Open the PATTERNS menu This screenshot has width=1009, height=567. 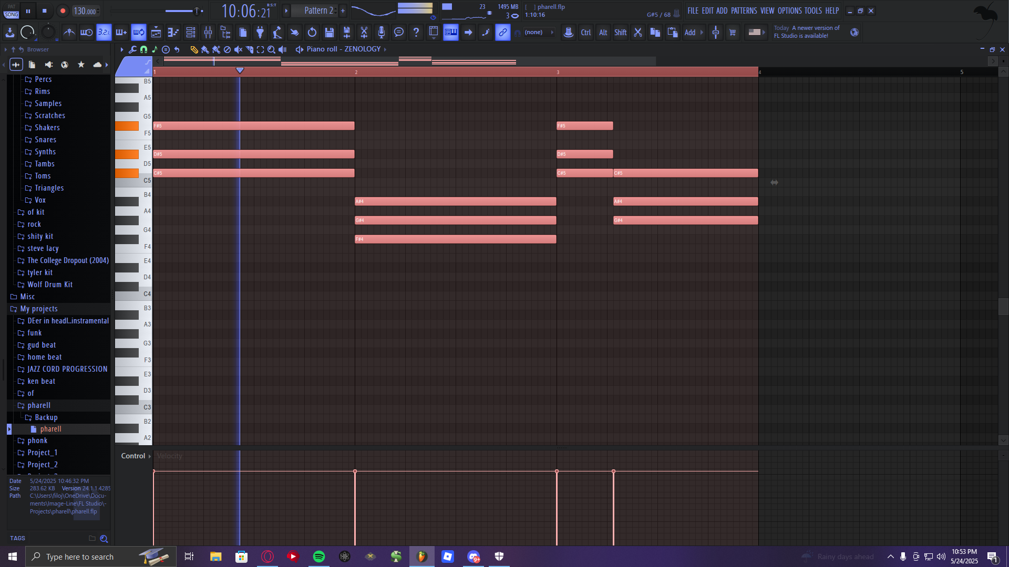(x=744, y=10)
